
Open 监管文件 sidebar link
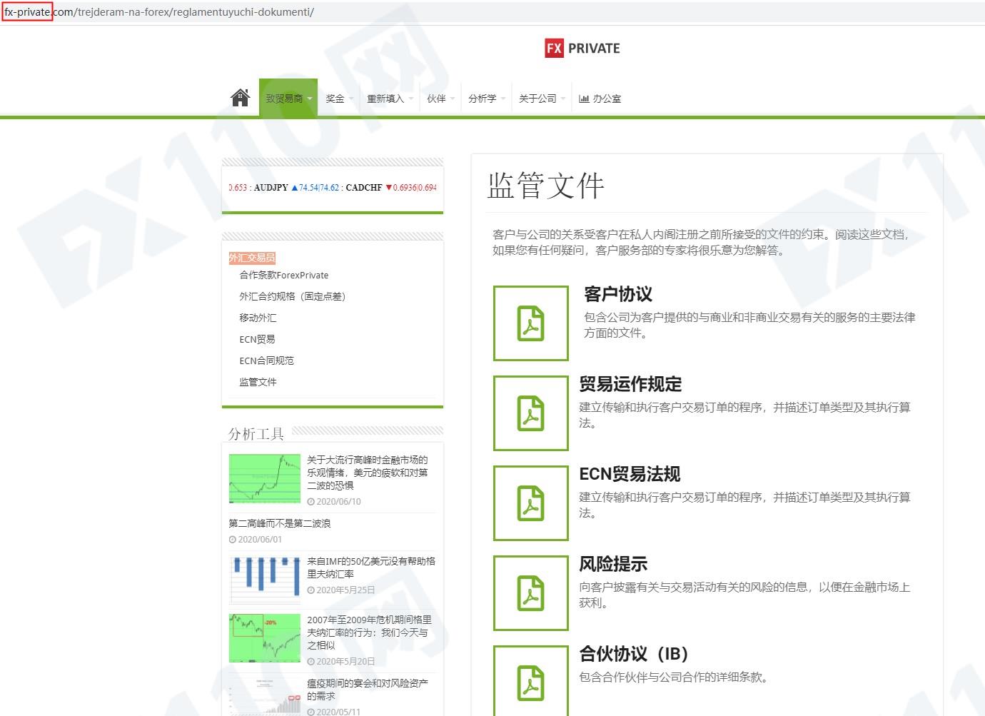(x=258, y=382)
